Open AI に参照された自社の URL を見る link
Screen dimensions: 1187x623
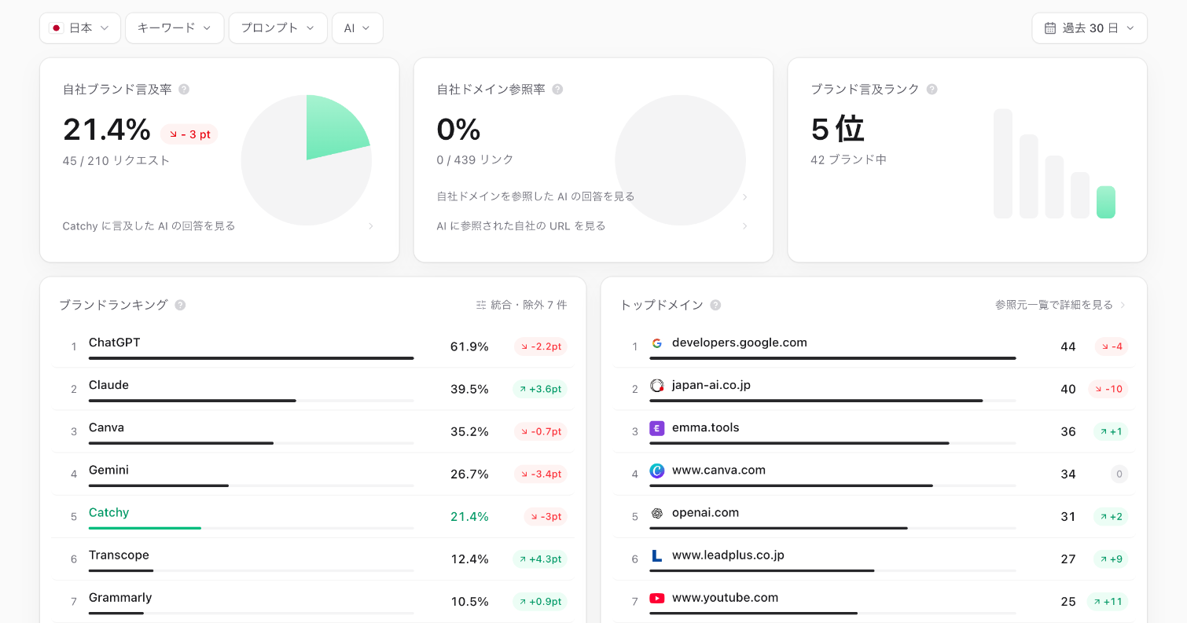(x=593, y=226)
